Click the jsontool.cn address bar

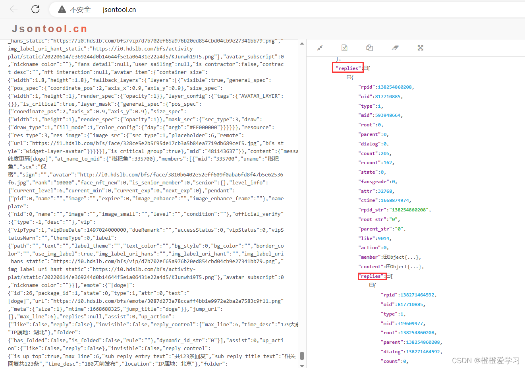coord(119,9)
